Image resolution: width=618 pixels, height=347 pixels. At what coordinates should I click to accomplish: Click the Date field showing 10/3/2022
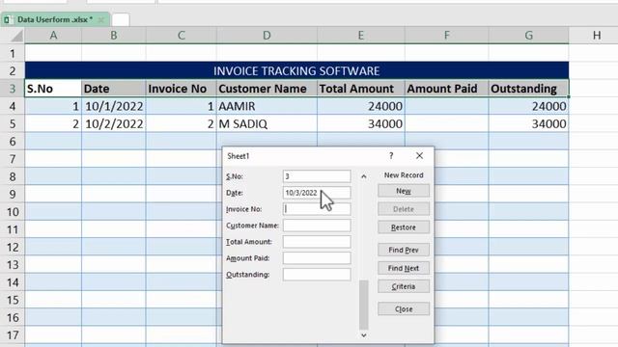tap(317, 193)
